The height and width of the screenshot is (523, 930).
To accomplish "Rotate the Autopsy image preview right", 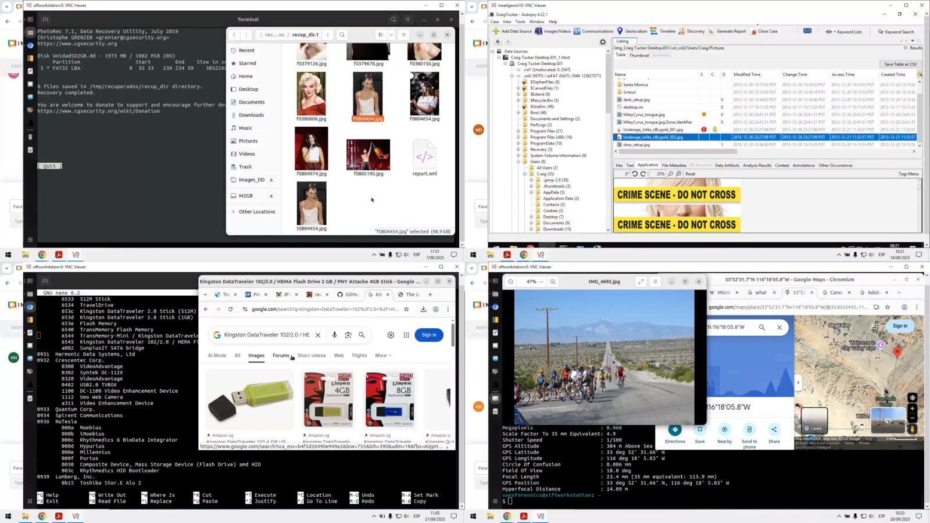I will (x=643, y=174).
